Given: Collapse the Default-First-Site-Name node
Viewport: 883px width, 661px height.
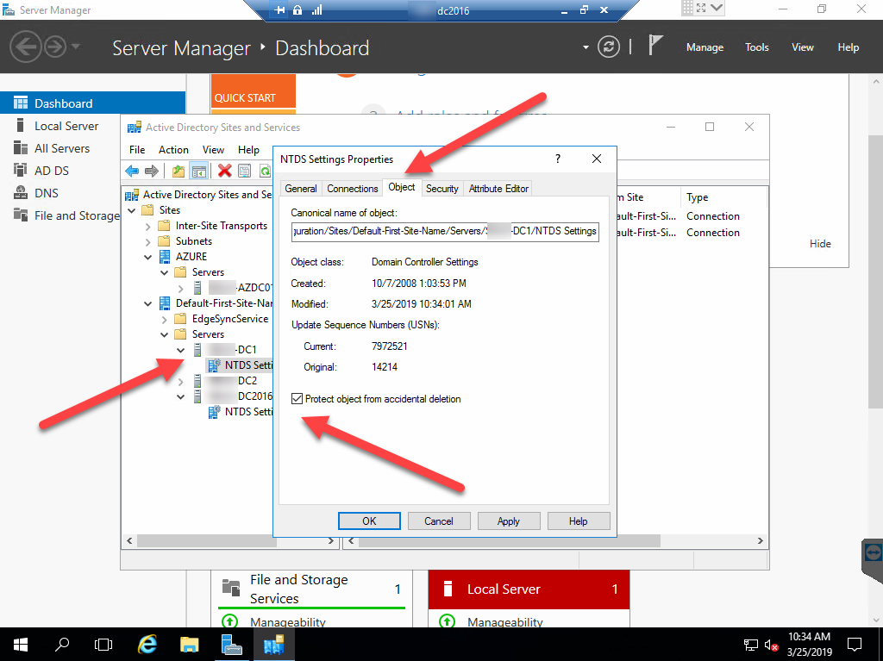Looking at the screenshot, I should (148, 304).
